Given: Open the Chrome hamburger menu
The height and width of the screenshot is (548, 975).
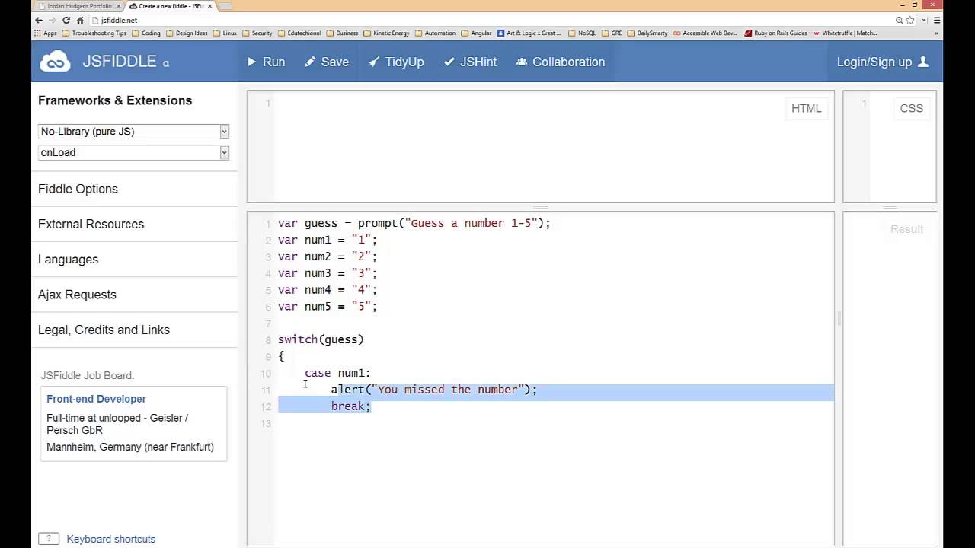Looking at the screenshot, I should click(x=935, y=20).
